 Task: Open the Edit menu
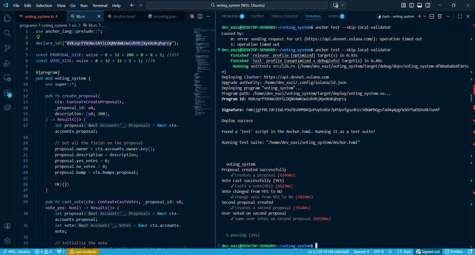point(28,6)
